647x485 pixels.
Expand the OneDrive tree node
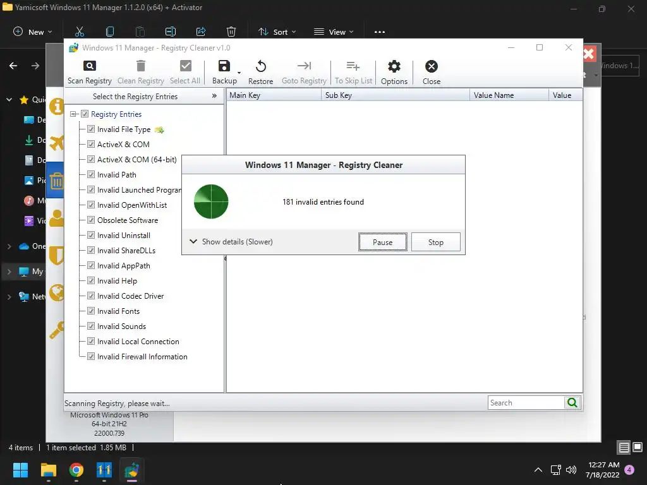9,246
